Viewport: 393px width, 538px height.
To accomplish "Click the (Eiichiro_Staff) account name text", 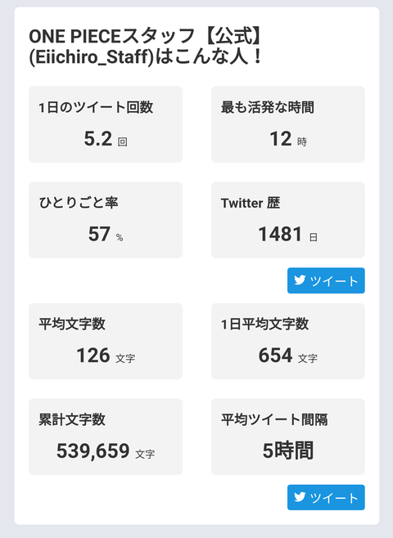I will pos(91,57).
